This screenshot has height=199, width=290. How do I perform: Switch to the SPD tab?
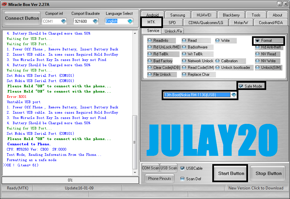[x=172, y=23]
